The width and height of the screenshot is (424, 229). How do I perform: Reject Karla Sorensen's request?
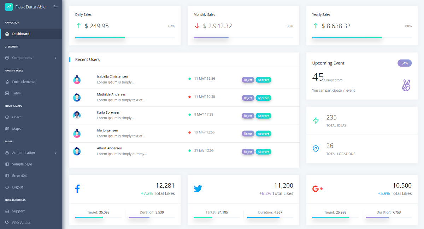pos(248,116)
